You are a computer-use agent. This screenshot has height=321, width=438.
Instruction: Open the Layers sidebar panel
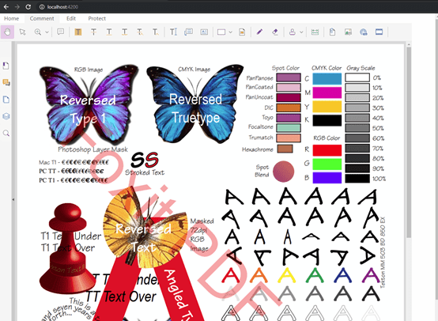click(x=6, y=116)
